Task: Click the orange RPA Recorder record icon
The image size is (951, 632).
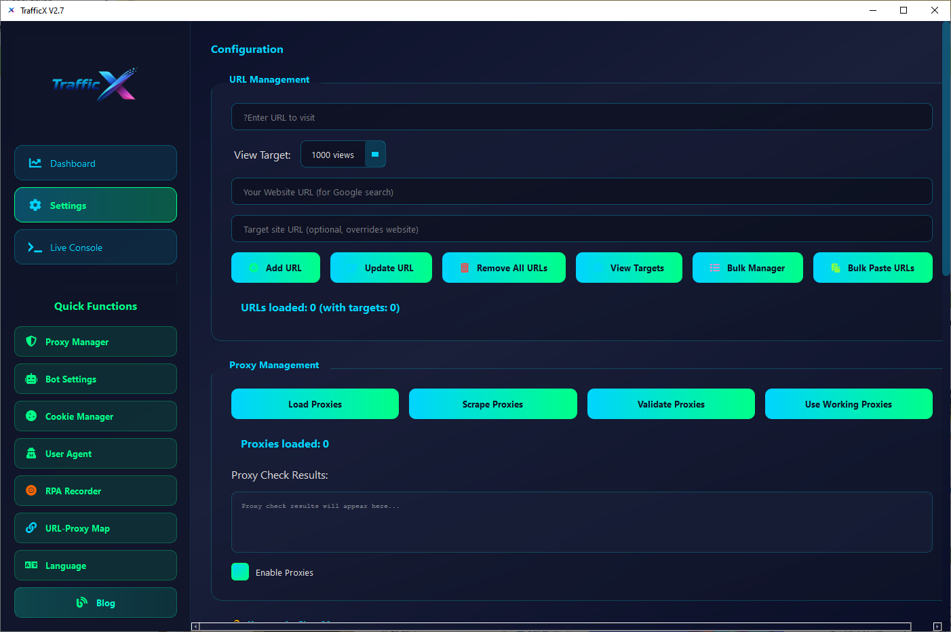Action: coord(31,490)
